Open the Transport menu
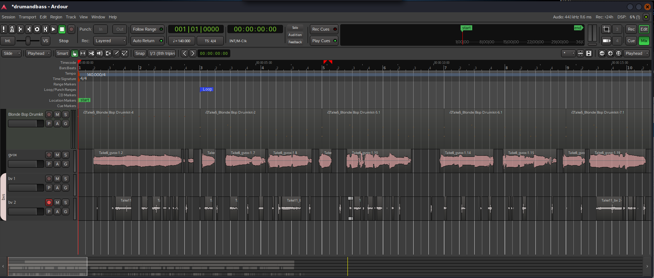The height and width of the screenshot is (278, 654). click(27, 17)
